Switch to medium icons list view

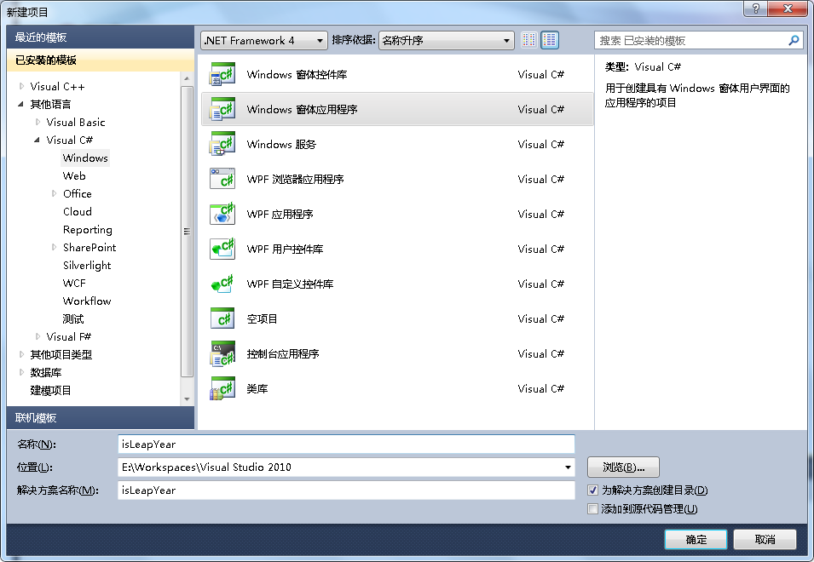[550, 40]
